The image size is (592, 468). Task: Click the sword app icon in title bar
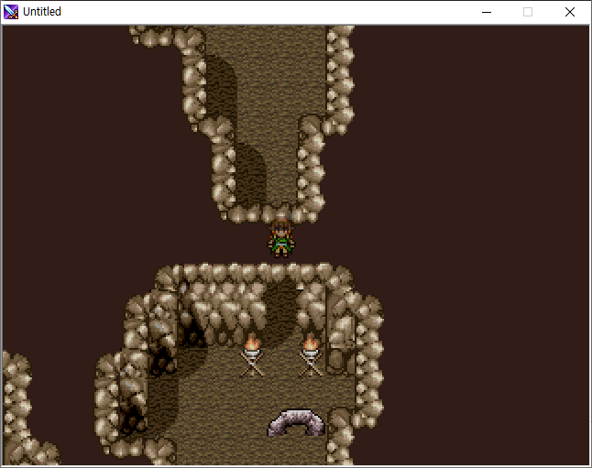[x=11, y=12]
